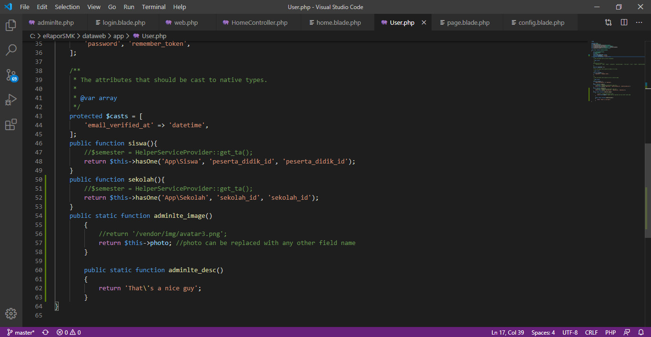
Task: Click the VS Code logo icon
Action: coord(8,7)
